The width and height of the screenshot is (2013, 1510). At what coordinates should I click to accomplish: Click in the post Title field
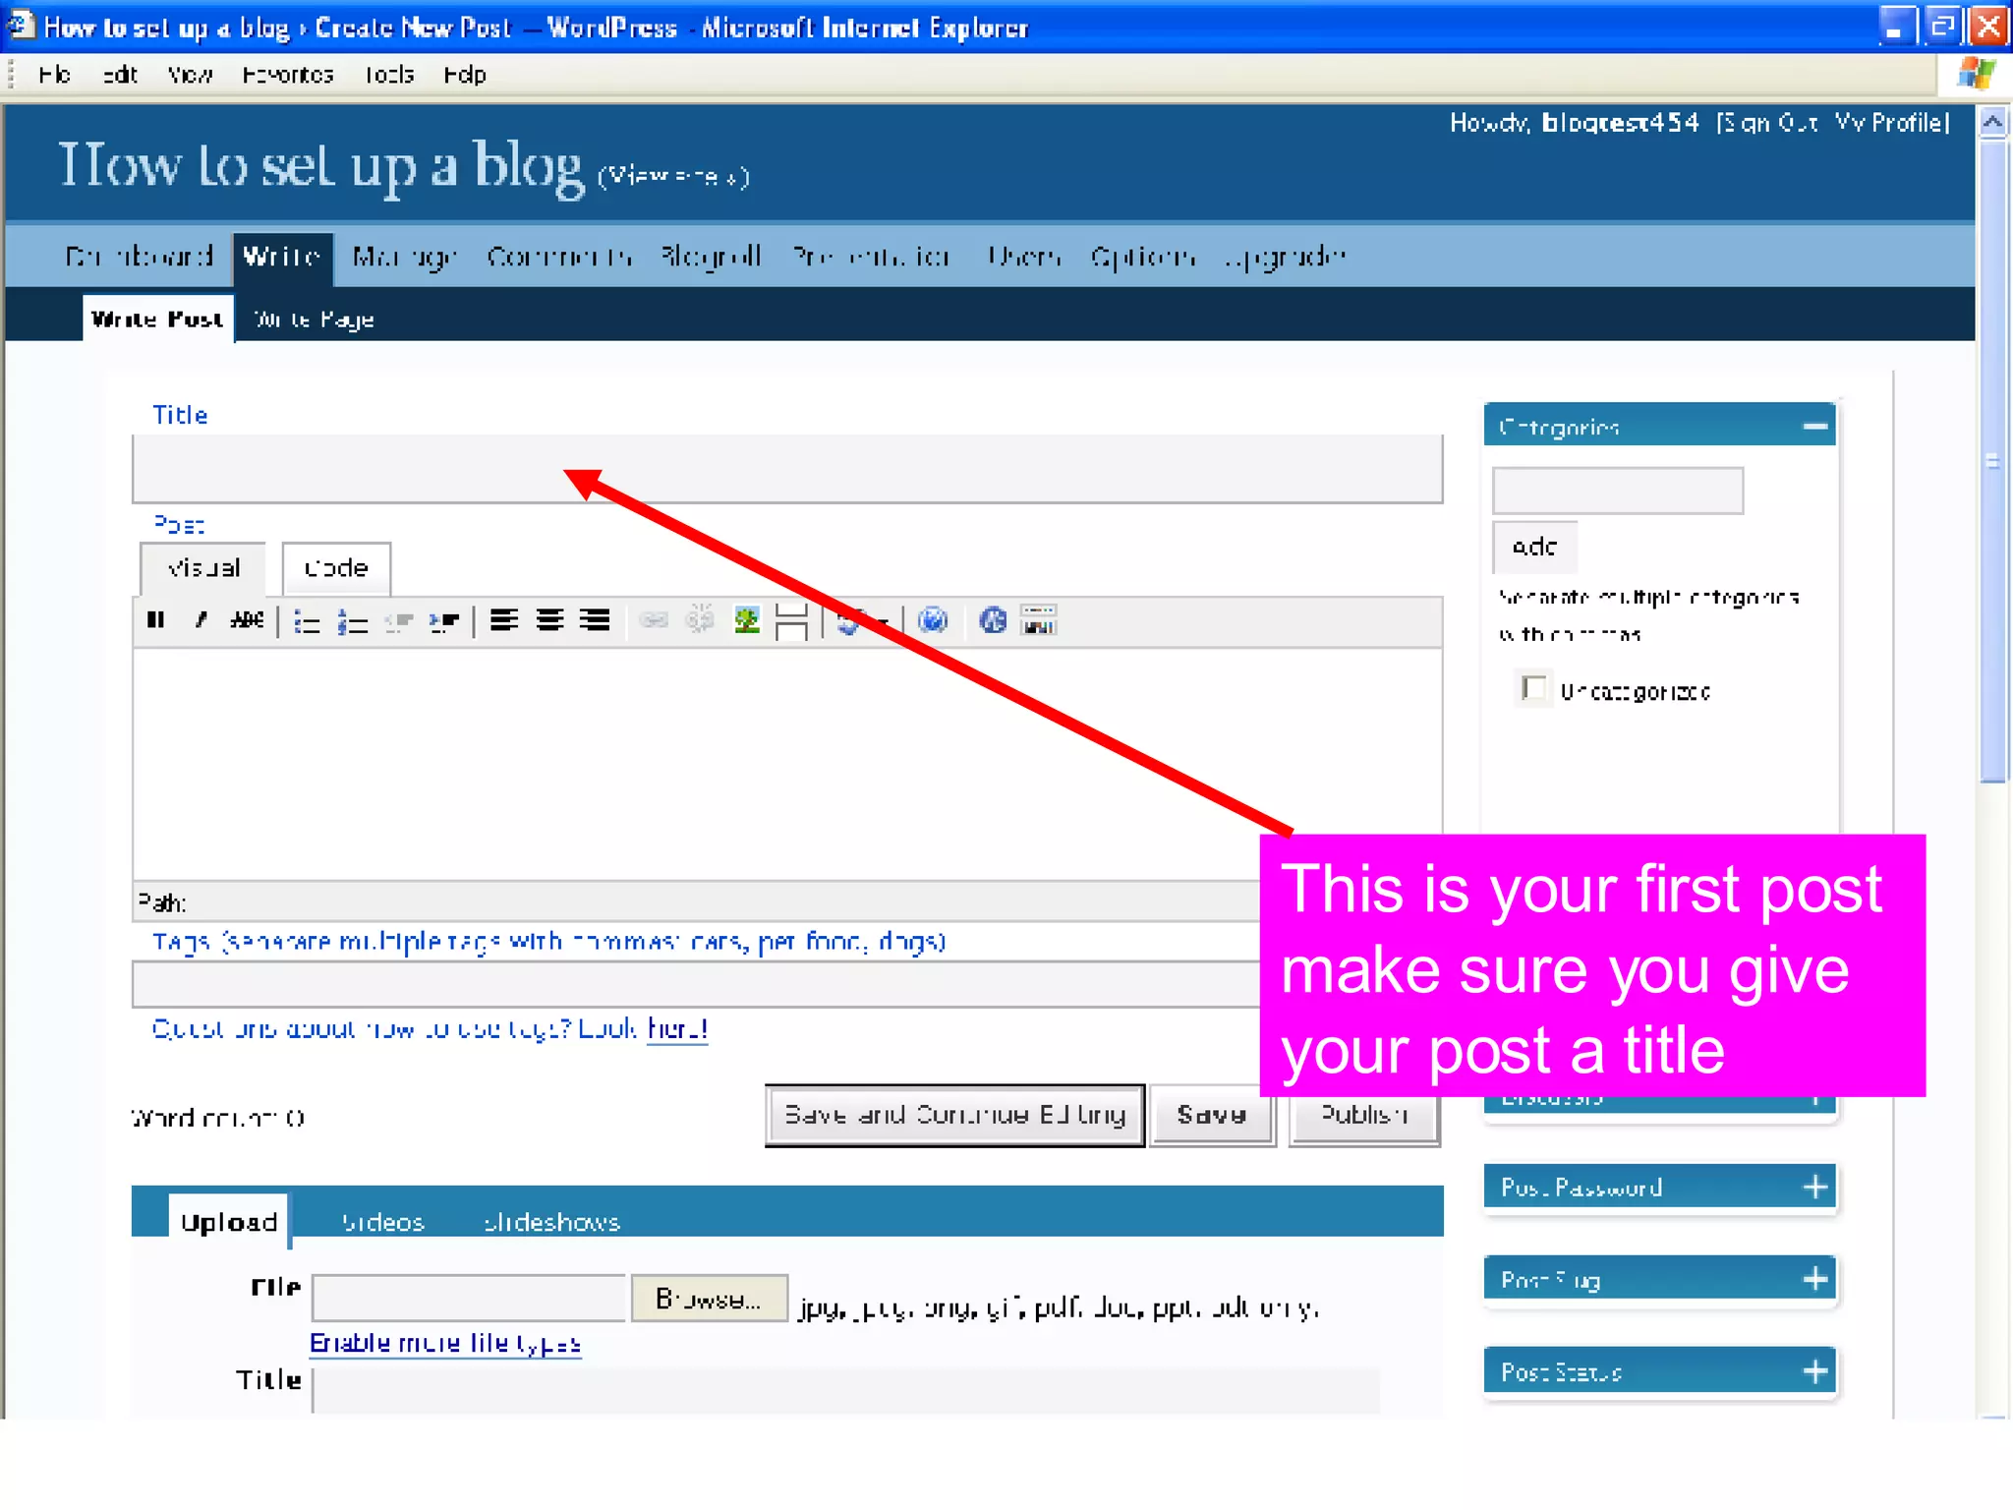point(786,470)
